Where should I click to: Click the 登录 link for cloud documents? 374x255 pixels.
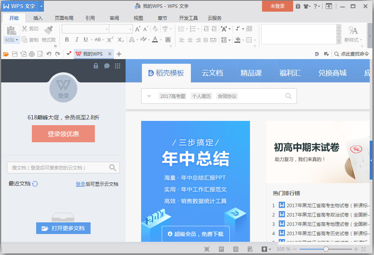80,184
